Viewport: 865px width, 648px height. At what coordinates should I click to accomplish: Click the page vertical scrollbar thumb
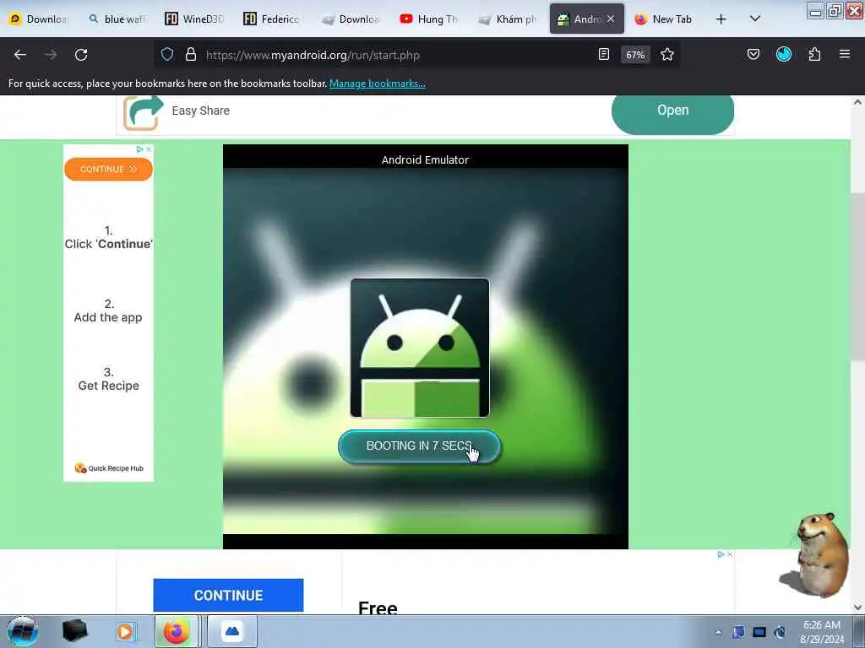coord(857,277)
